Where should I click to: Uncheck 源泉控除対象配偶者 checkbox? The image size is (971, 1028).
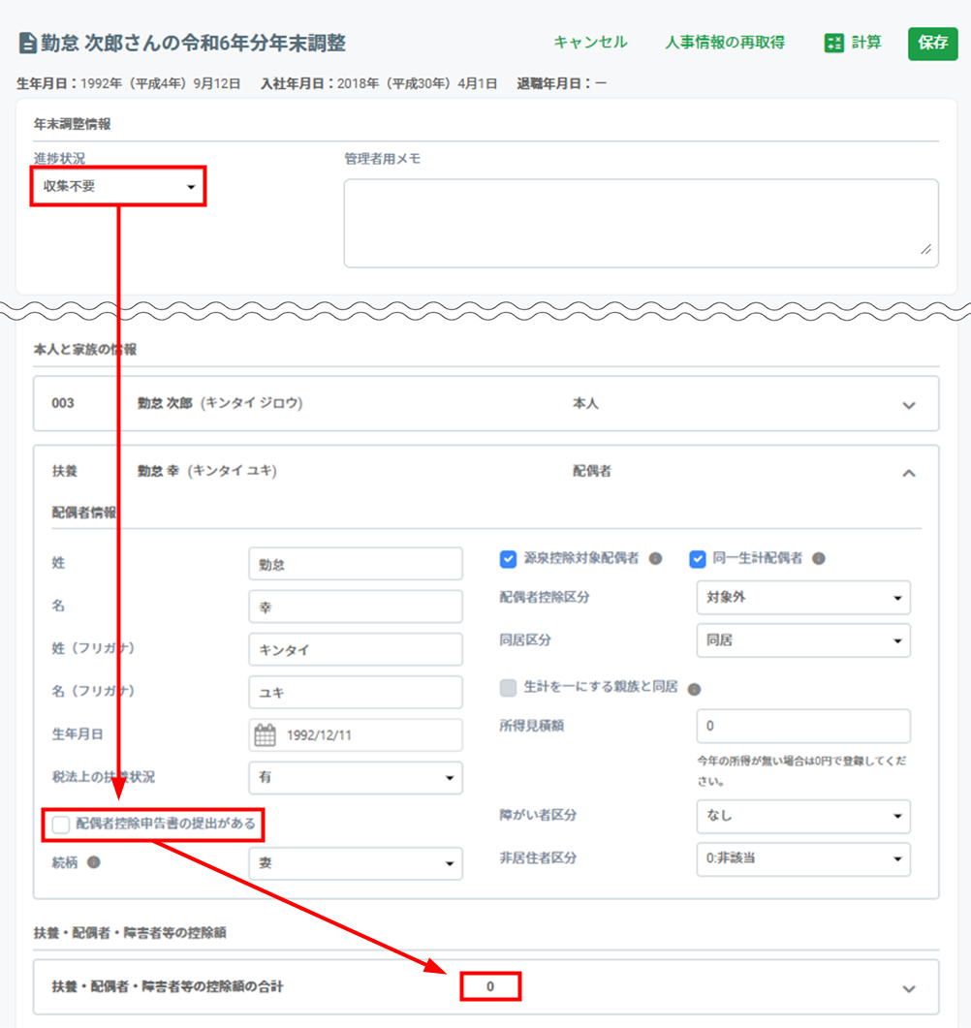[x=508, y=559]
